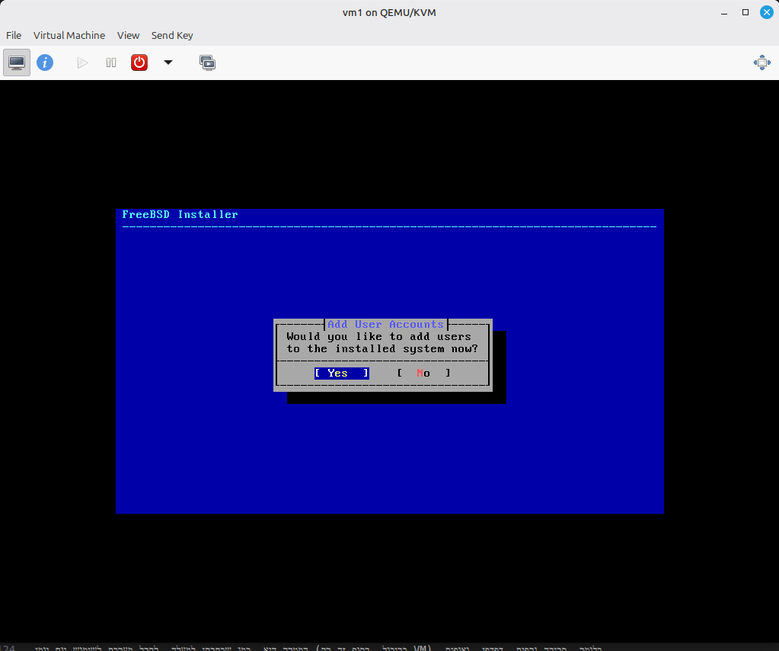
Task: Close the vm1 virtual machine window
Action: (x=765, y=12)
